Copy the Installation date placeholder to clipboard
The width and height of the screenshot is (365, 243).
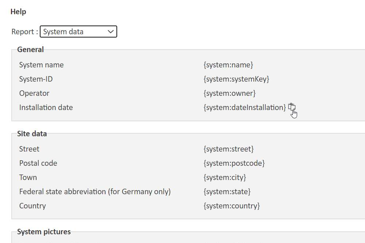tap(291, 107)
